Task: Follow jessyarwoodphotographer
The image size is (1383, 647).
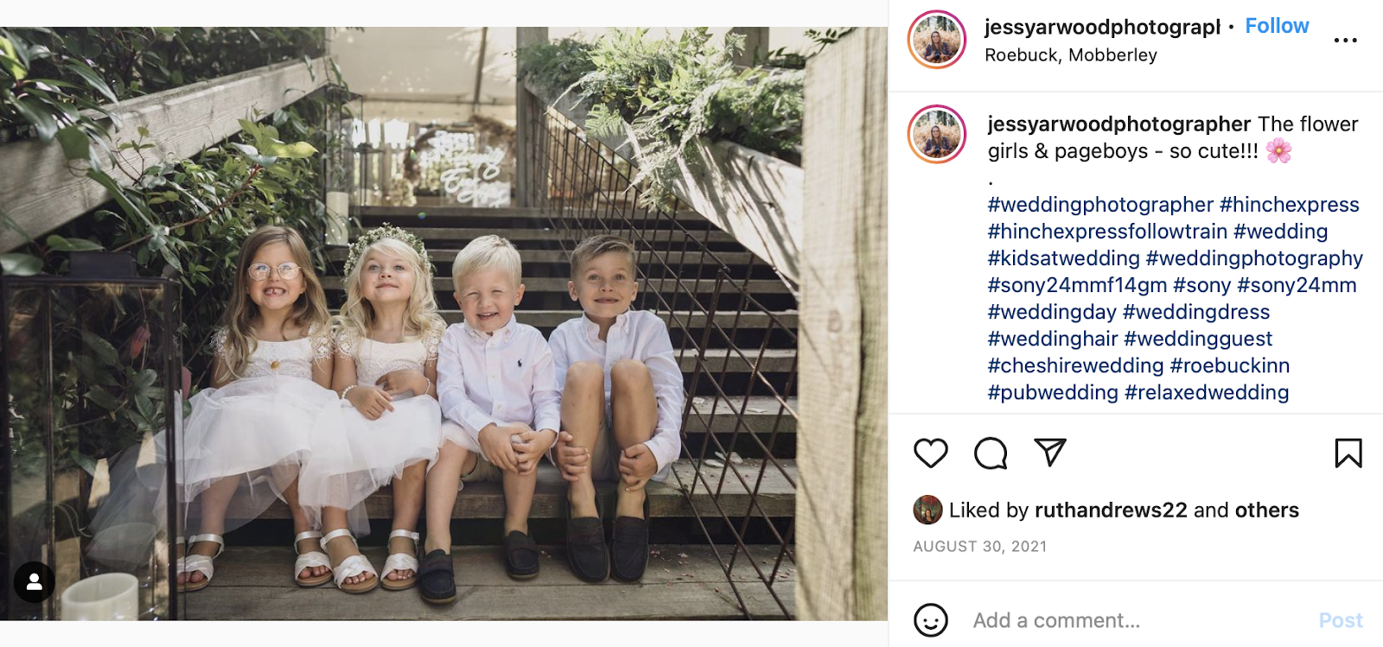Action: [x=1277, y=26]
